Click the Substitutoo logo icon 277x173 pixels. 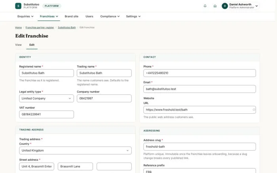pyautogui.click(x=18, y=6)
